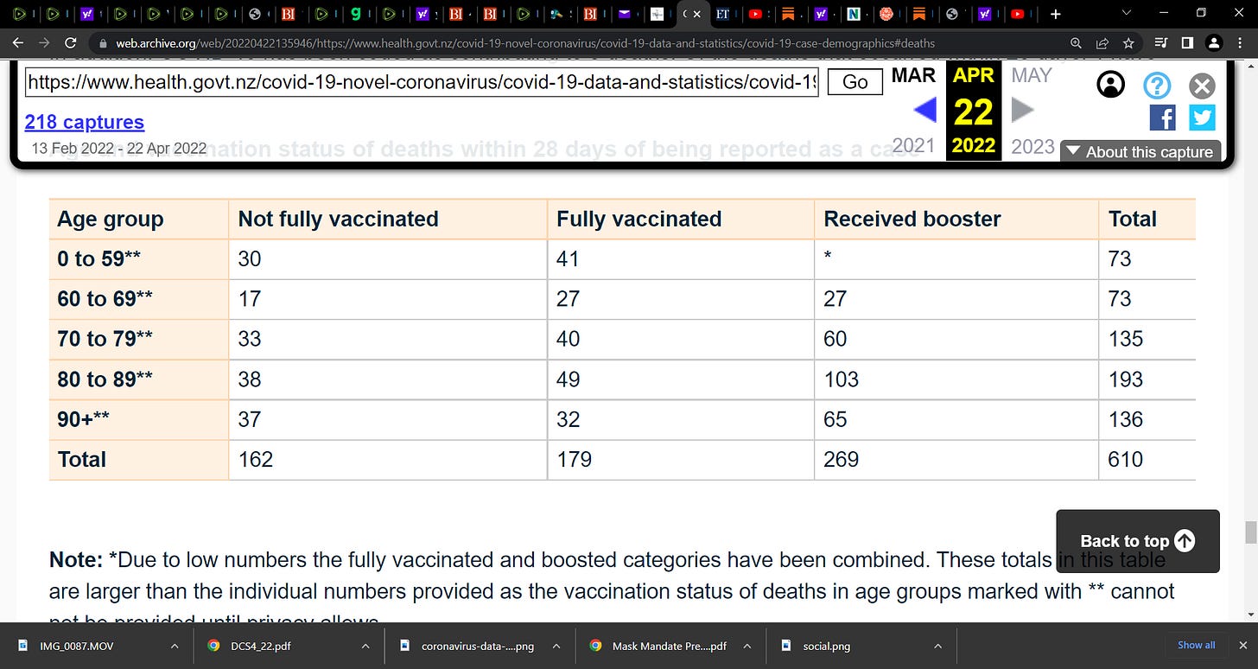Open the IMG_0087.MOV downloaded file
Screen dimensions: 1258x669
78,646
